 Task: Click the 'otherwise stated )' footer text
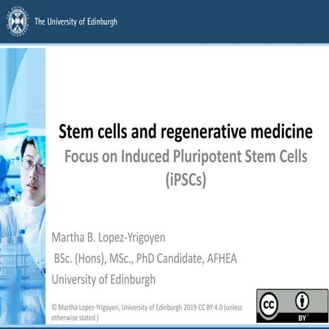[x=75, y=318]
